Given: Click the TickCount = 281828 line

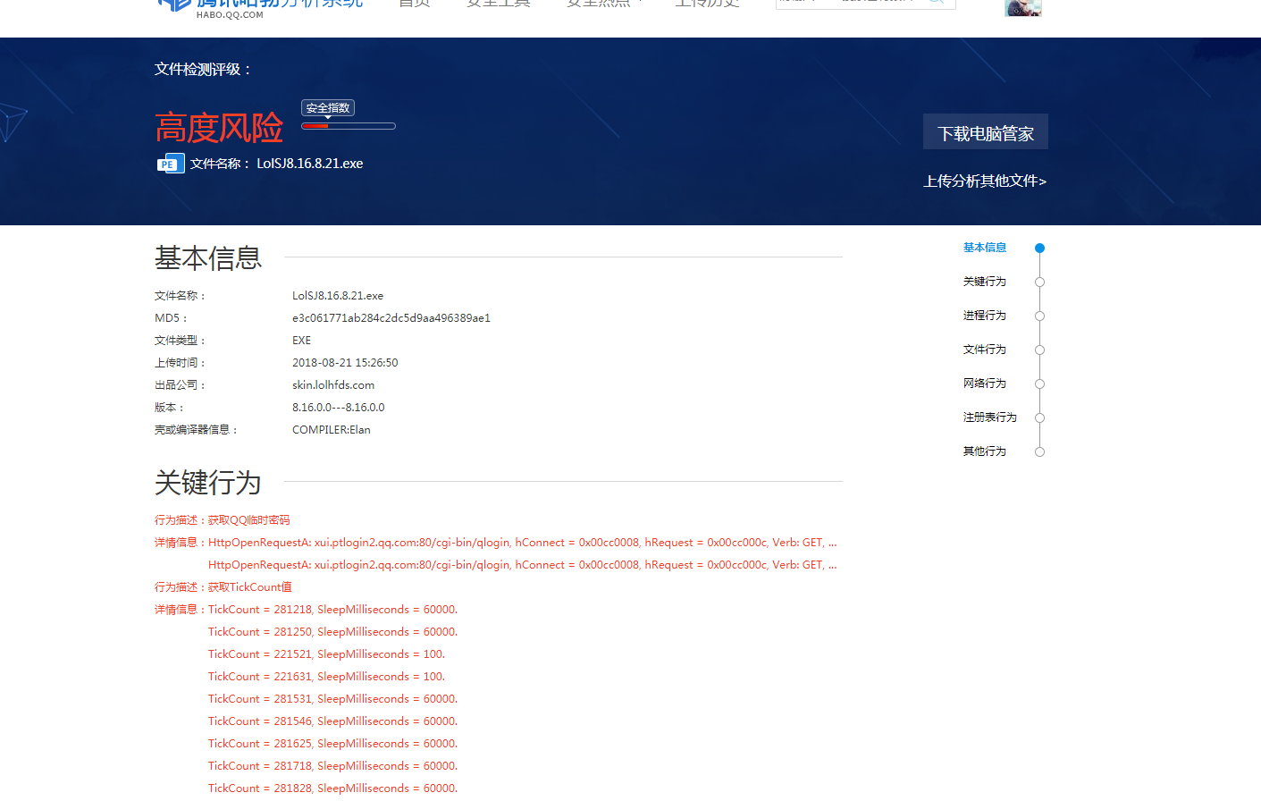Looking at the screenshot, I should tap(333, 788).
